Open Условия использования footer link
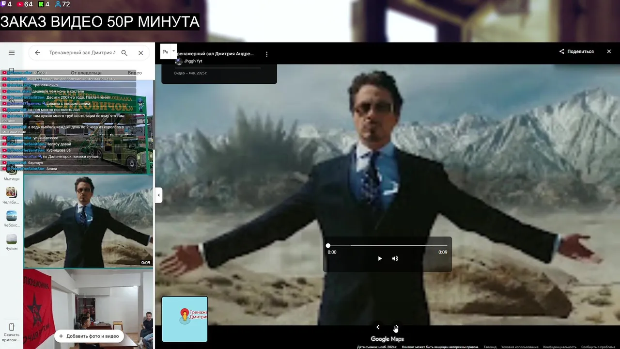The height and width of the screenshot is (349, 620). [520, 347]
